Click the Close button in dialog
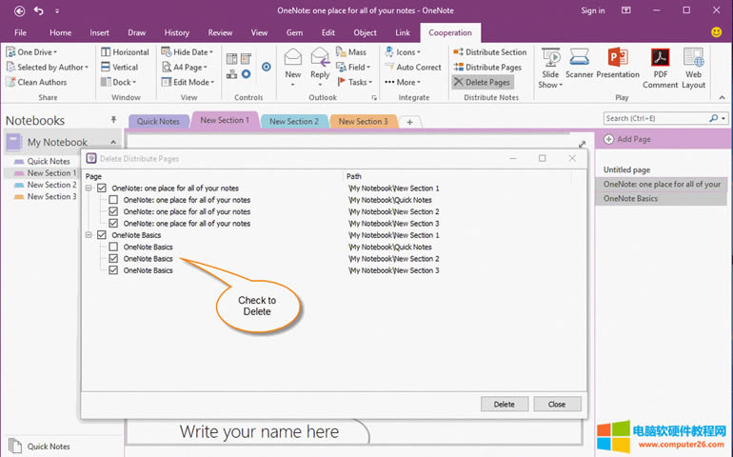This screenshot has height=457, width=733. (557, 404)
